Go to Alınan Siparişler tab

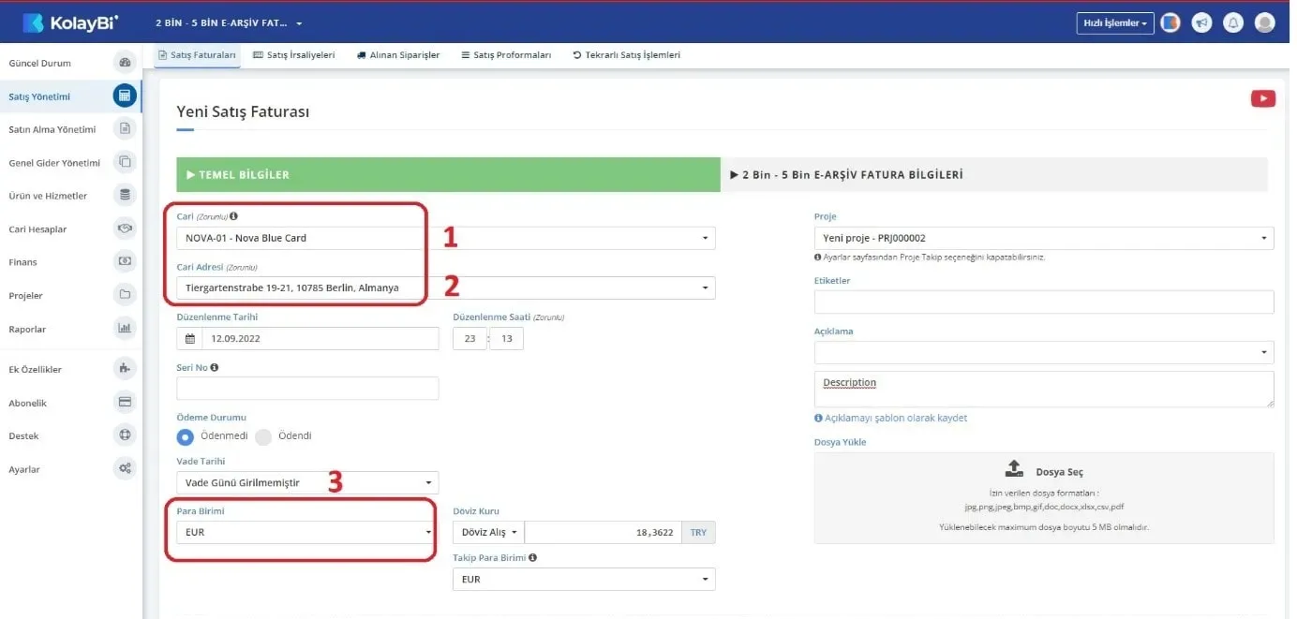pyautogui.click(x=398, y=55)
